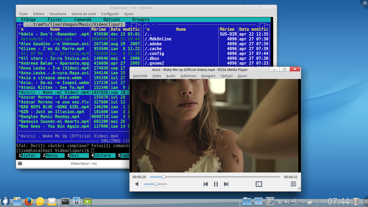Click the ROSA Media Player taskbar icon
Screen dimensions: 368x207
pyautogui.click(x=88, y=201)
